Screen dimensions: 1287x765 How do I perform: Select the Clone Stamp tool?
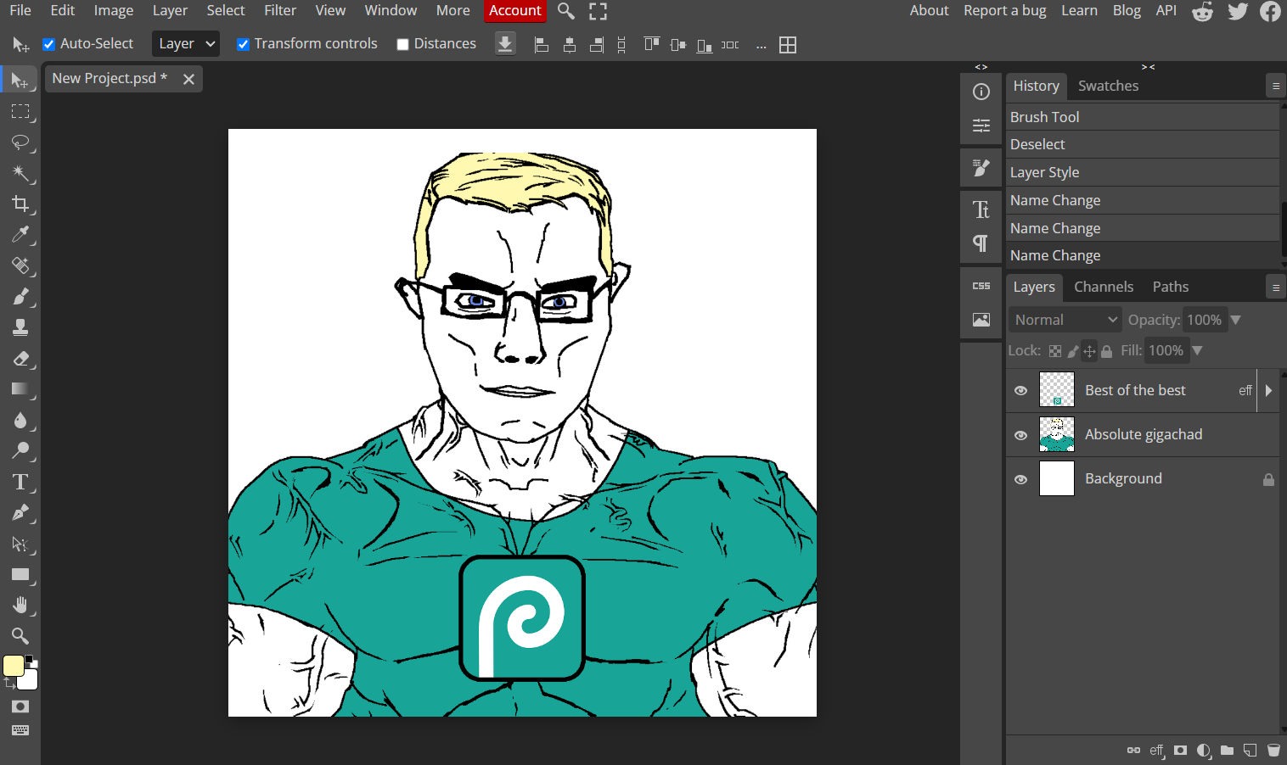20,327
